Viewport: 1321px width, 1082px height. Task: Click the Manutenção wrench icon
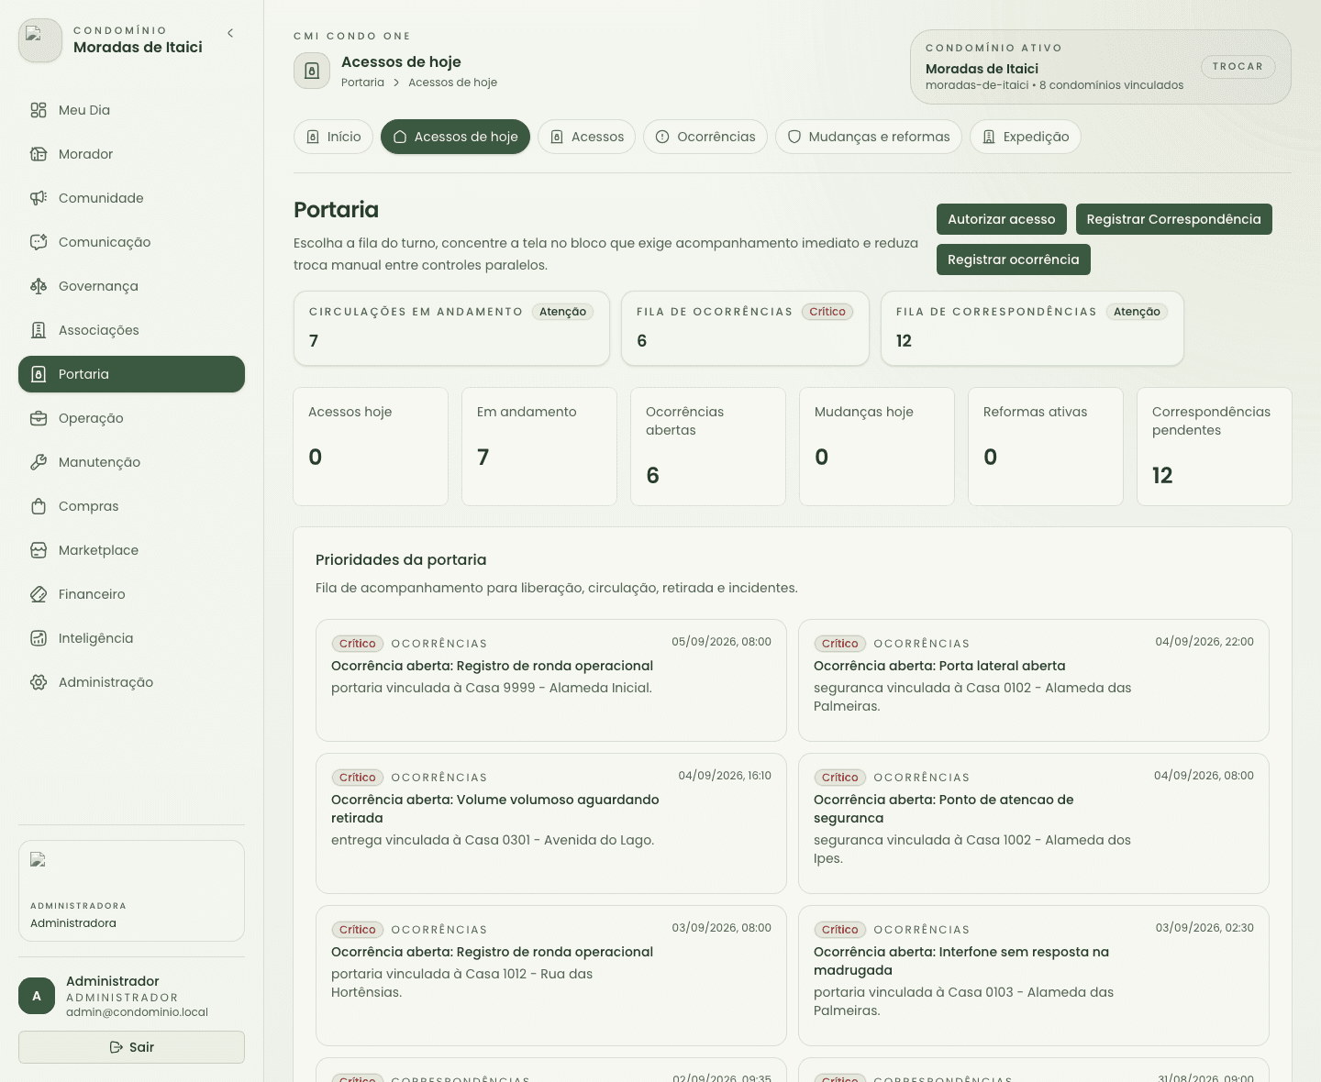click(x=39, y=462)
